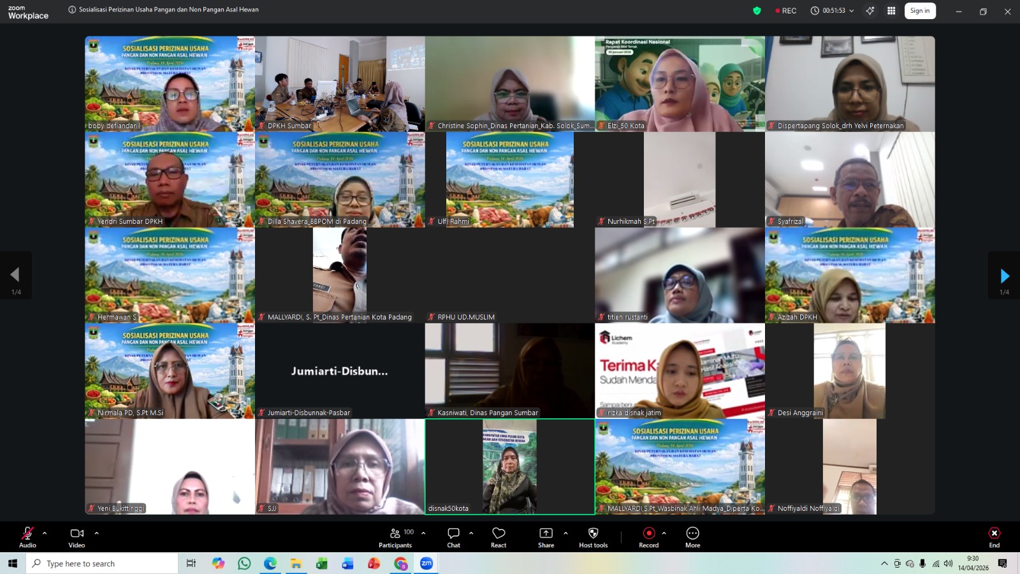Image resolution: width=1020 pixels, height=574 pixels.
Task: Open the Participants list
Action: tap(396, 536)
